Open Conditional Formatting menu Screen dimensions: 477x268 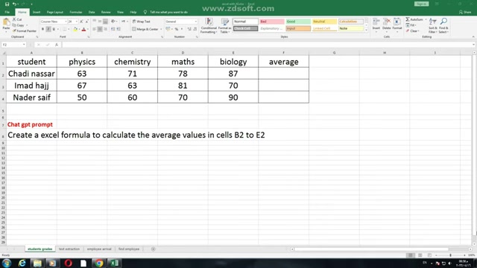[x=209, y=25]
